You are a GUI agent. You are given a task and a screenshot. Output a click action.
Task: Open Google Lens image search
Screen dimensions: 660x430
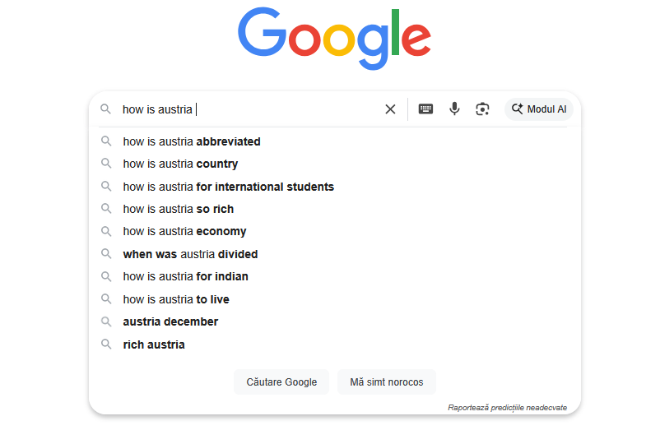pyautogui.click(x=483, y=109)
